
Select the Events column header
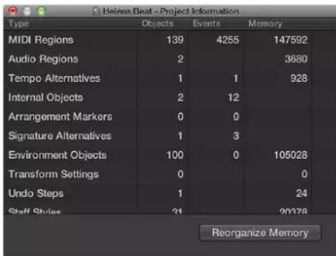pyautogui.click(x=206, y=24)
